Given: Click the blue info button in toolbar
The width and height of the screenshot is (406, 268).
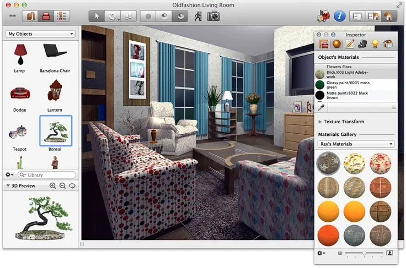Looking at the screenshot, I should click(340, 16).
